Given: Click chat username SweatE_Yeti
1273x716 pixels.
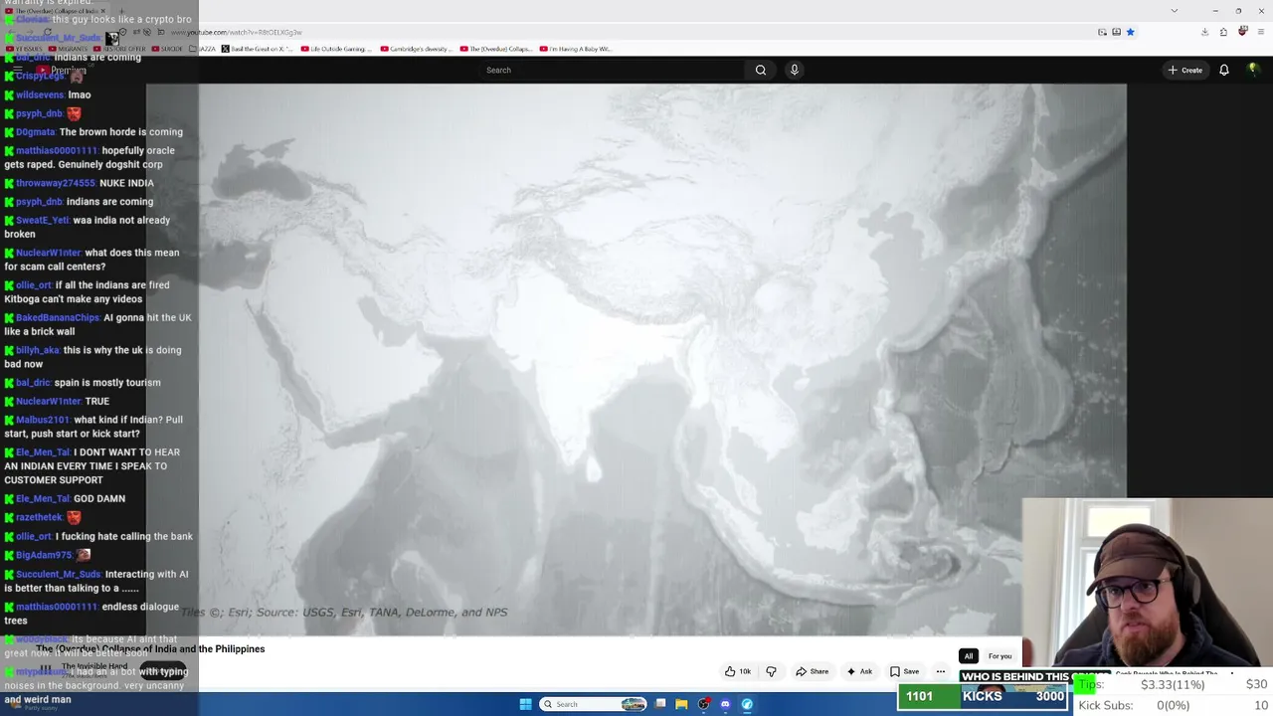Looking at the screenshot, I should point(43,221).
